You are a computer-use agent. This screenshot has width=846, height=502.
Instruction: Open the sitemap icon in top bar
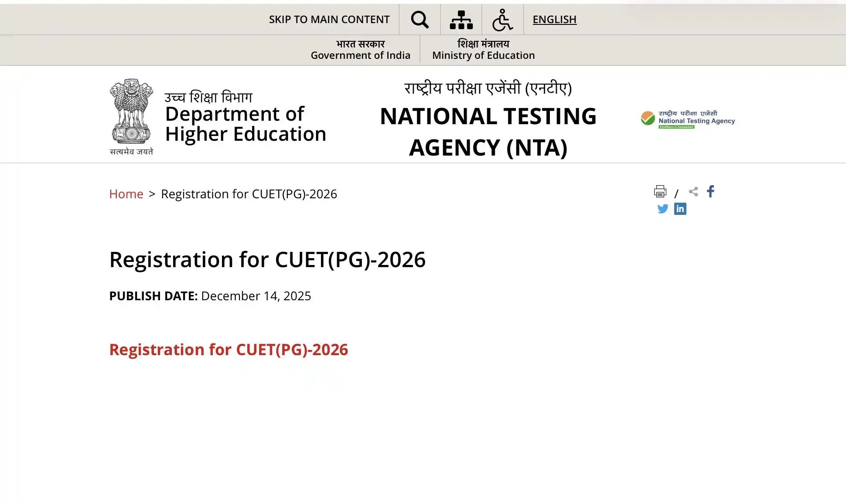(x=461, y=20)
